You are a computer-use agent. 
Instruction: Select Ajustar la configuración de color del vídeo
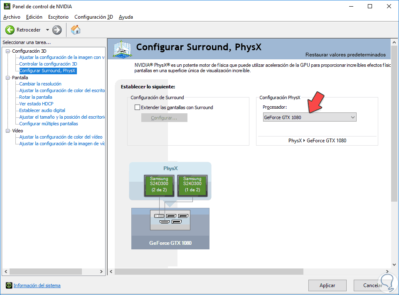61,137
